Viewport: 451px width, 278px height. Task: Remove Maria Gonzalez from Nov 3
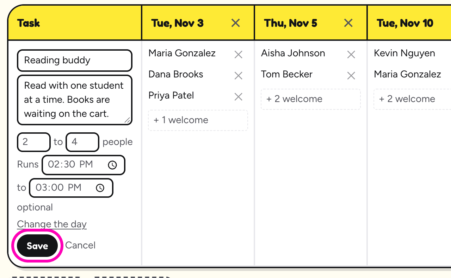point(239,55)
